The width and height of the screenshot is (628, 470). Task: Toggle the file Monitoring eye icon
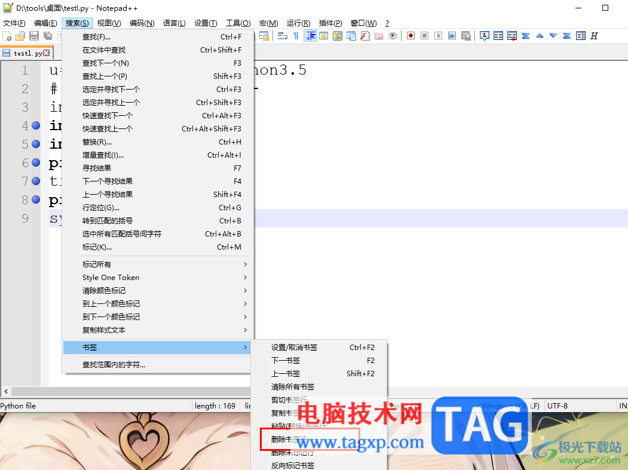pos(393,36)
